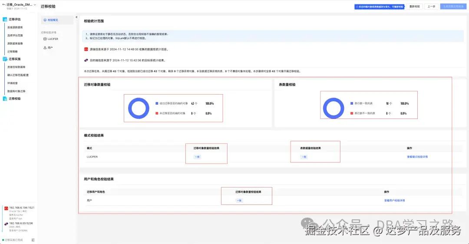Click the back arrow beside 迁移_Oracle_DM project name
The width and height of the screenshot is (469, 244).
tap(3, 5)
